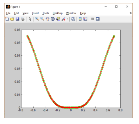The image size is (139, 124).
Task: Toggle the Insert Legend icon
Action: pyautogui.click(x=85, y=19)
